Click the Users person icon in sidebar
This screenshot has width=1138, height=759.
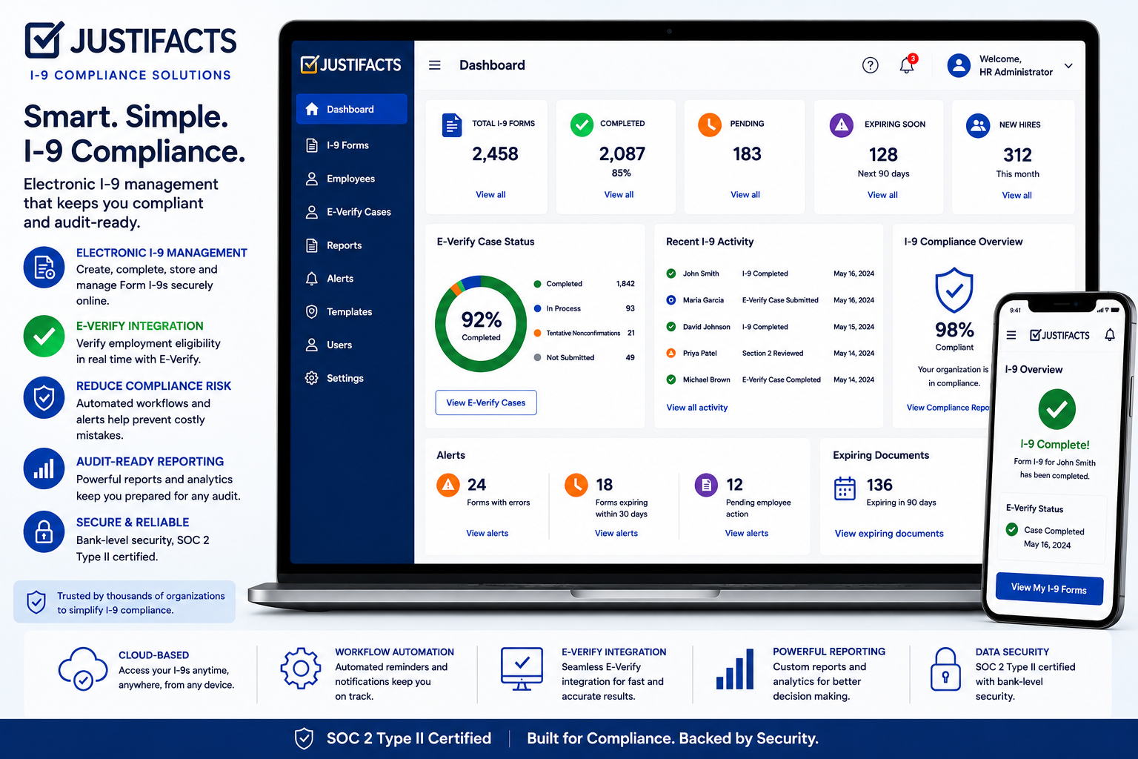tap(312, 345)
